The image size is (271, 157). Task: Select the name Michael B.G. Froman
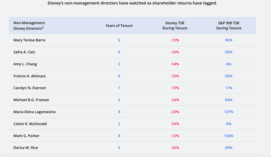pos(31,100)
